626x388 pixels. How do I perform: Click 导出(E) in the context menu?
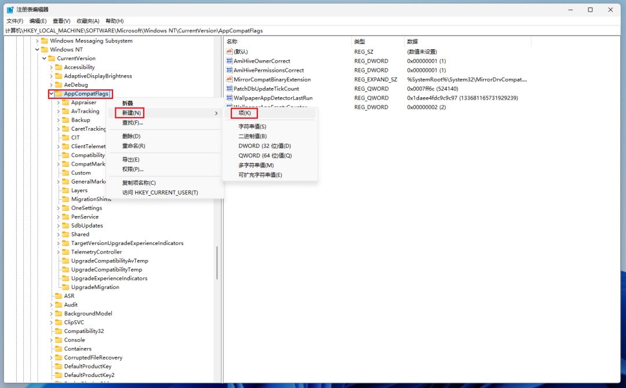point(130,159)
